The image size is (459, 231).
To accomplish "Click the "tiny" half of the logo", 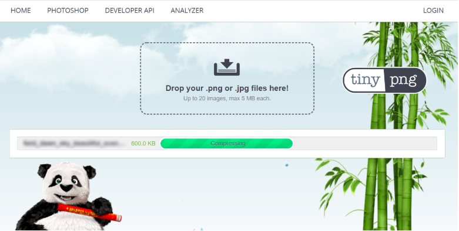I will [x=364, y=80].
